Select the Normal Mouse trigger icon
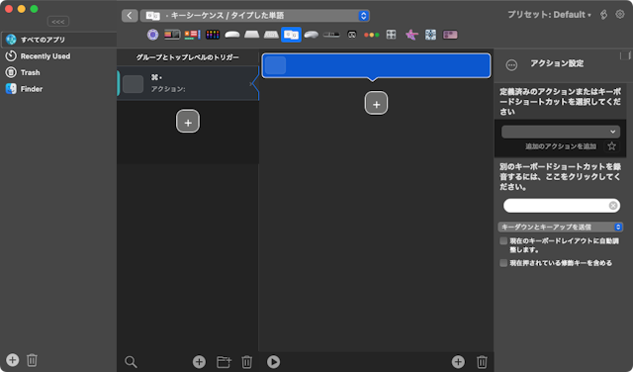 [311, 35]
